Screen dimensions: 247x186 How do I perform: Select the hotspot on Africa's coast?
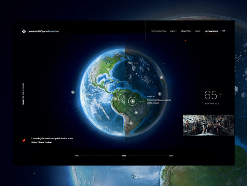[x=161, y=77]
